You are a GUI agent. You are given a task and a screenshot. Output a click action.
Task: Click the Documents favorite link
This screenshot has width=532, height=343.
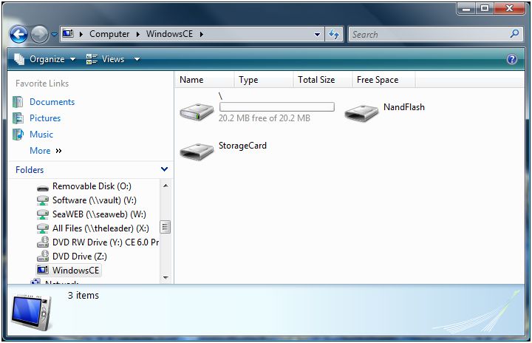click(x=52, y=102)
